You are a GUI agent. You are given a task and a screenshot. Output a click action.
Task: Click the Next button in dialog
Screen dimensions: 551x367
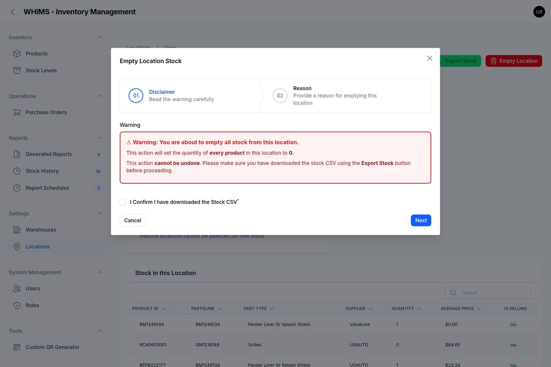[421, 220]
